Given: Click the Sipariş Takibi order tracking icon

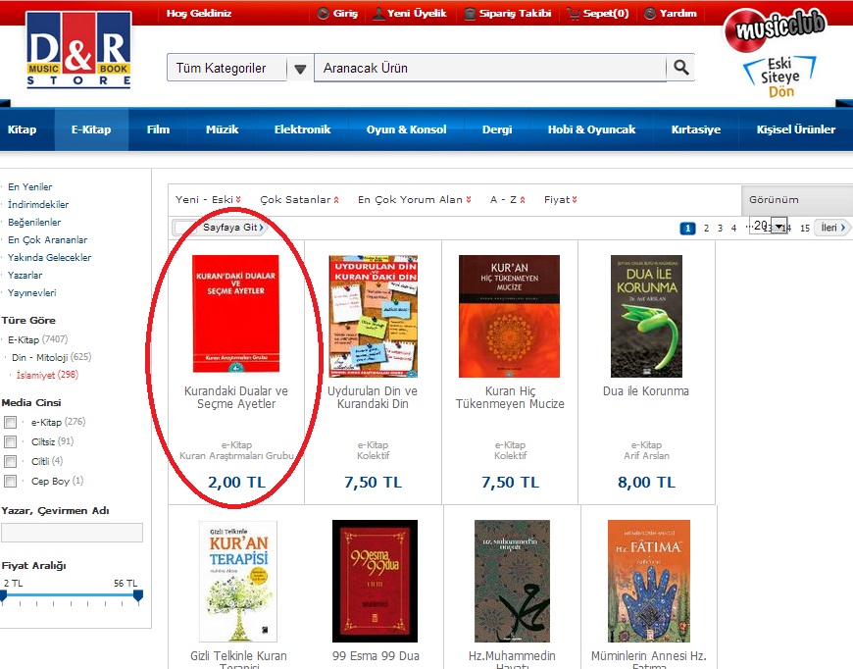Looking at the screenshot, I should [x=470, y=13].
